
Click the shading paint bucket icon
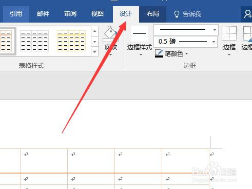(111, 34)
